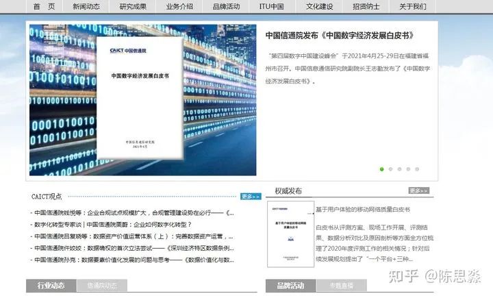
Task: Go to 招贤纳士 page
Action: coord(366,6)
